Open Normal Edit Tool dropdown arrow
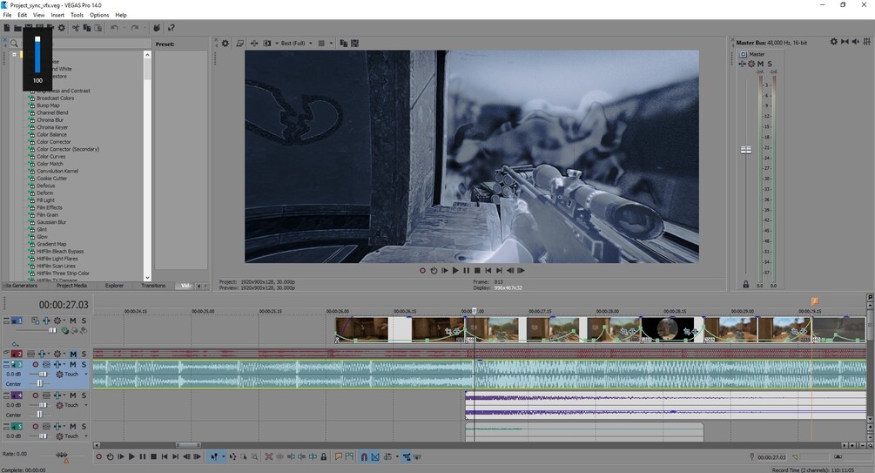Screen dimensions: 875x473 [223, 456]
